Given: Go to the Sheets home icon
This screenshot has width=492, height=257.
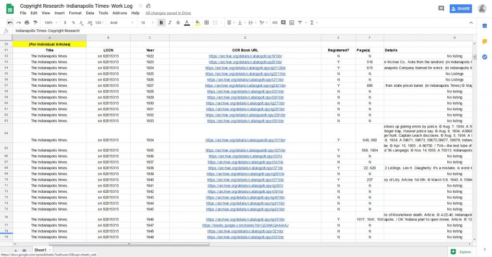Looking at the screenshot, I should coord(10,9).
